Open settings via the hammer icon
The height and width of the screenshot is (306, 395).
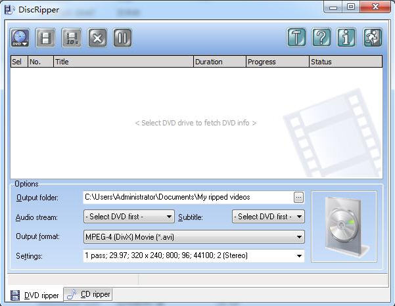[x=297, y=37]
